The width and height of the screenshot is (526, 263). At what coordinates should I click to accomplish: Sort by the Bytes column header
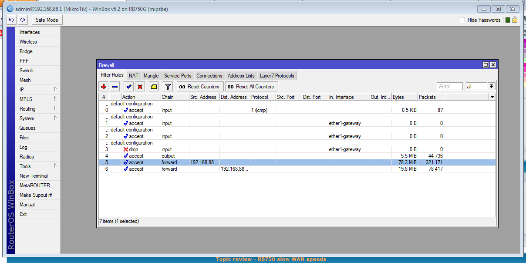(x=405, y=97)
